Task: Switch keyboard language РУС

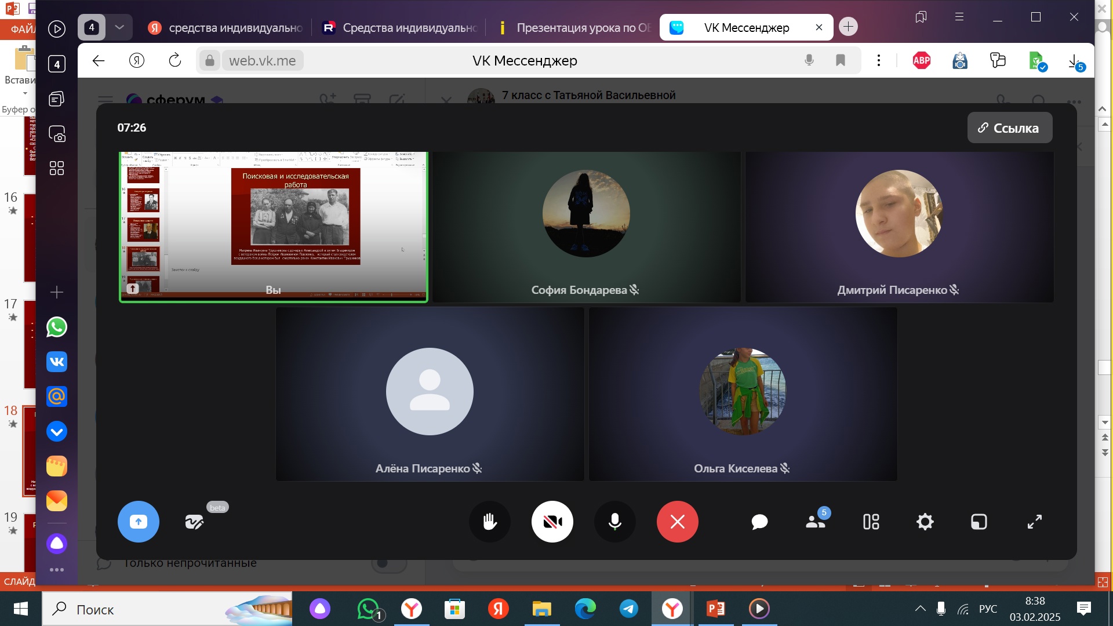Action: pyautogui.click(x=988, y=609)
